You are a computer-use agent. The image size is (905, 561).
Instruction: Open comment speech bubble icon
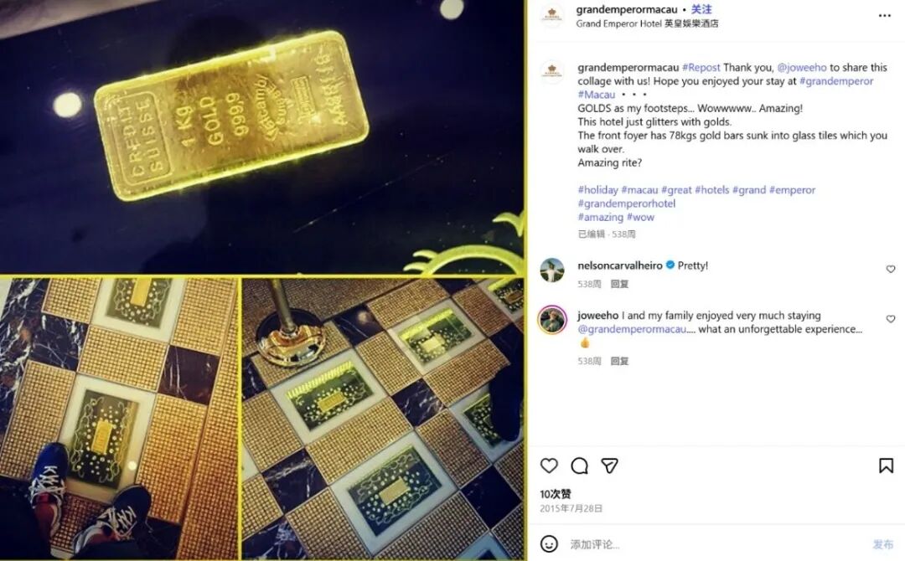(580, 466)
